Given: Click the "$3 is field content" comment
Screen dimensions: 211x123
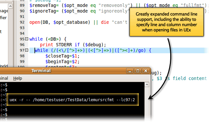Looking at the screenshot, I should click(x=182, y=78).
